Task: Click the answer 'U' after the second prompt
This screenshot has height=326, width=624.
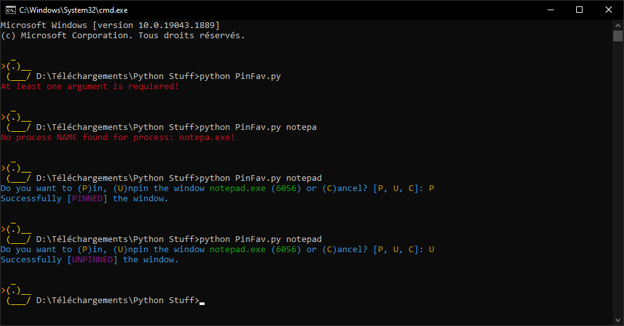Action: tap(432, 250)
